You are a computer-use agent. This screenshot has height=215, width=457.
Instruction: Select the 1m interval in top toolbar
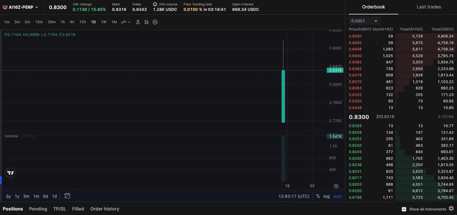point(7,22)
